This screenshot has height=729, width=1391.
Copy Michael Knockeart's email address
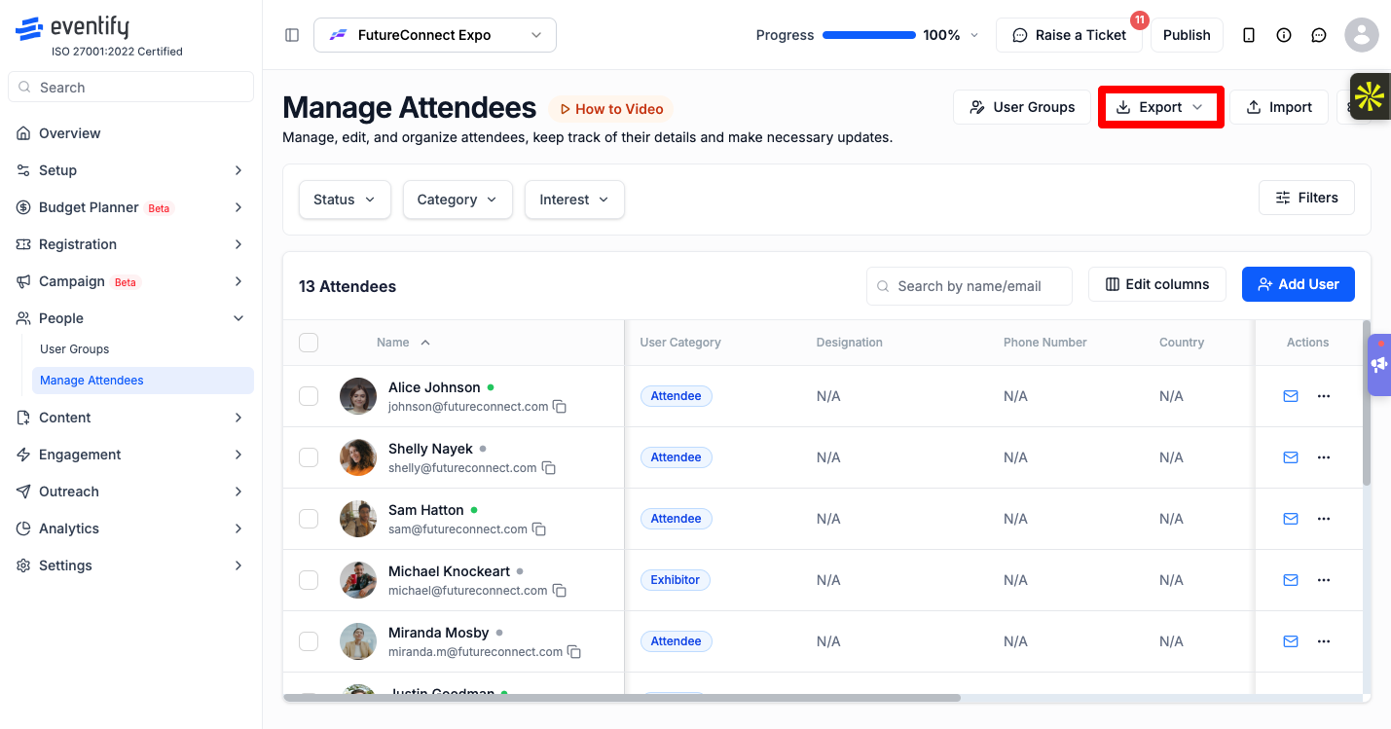coord(560,591)
